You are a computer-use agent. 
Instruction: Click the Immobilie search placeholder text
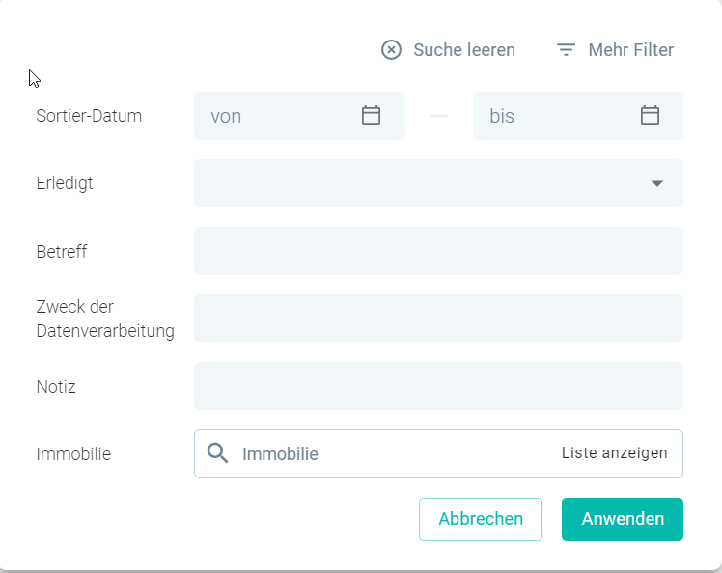click(281, 454)
